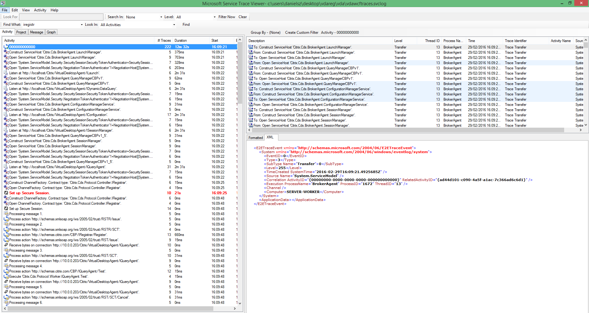The width and height of the screenshot is (589, 313).
Task: Click transfer icon of 'From: Open ServiceHost LaunchManager' trace
Action: point(250,63)
